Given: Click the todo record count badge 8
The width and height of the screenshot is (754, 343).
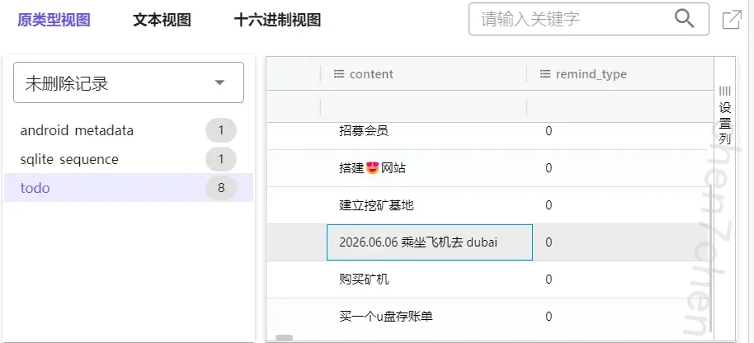Looking at the screenshot, I should [221, 188].
